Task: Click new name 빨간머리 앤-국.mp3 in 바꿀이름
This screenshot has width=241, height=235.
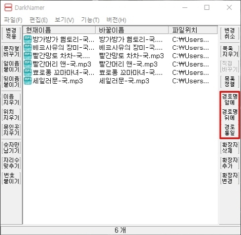Action: (x=128, y=64)
